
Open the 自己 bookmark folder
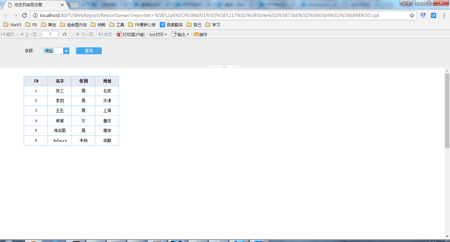click(194, 25)
